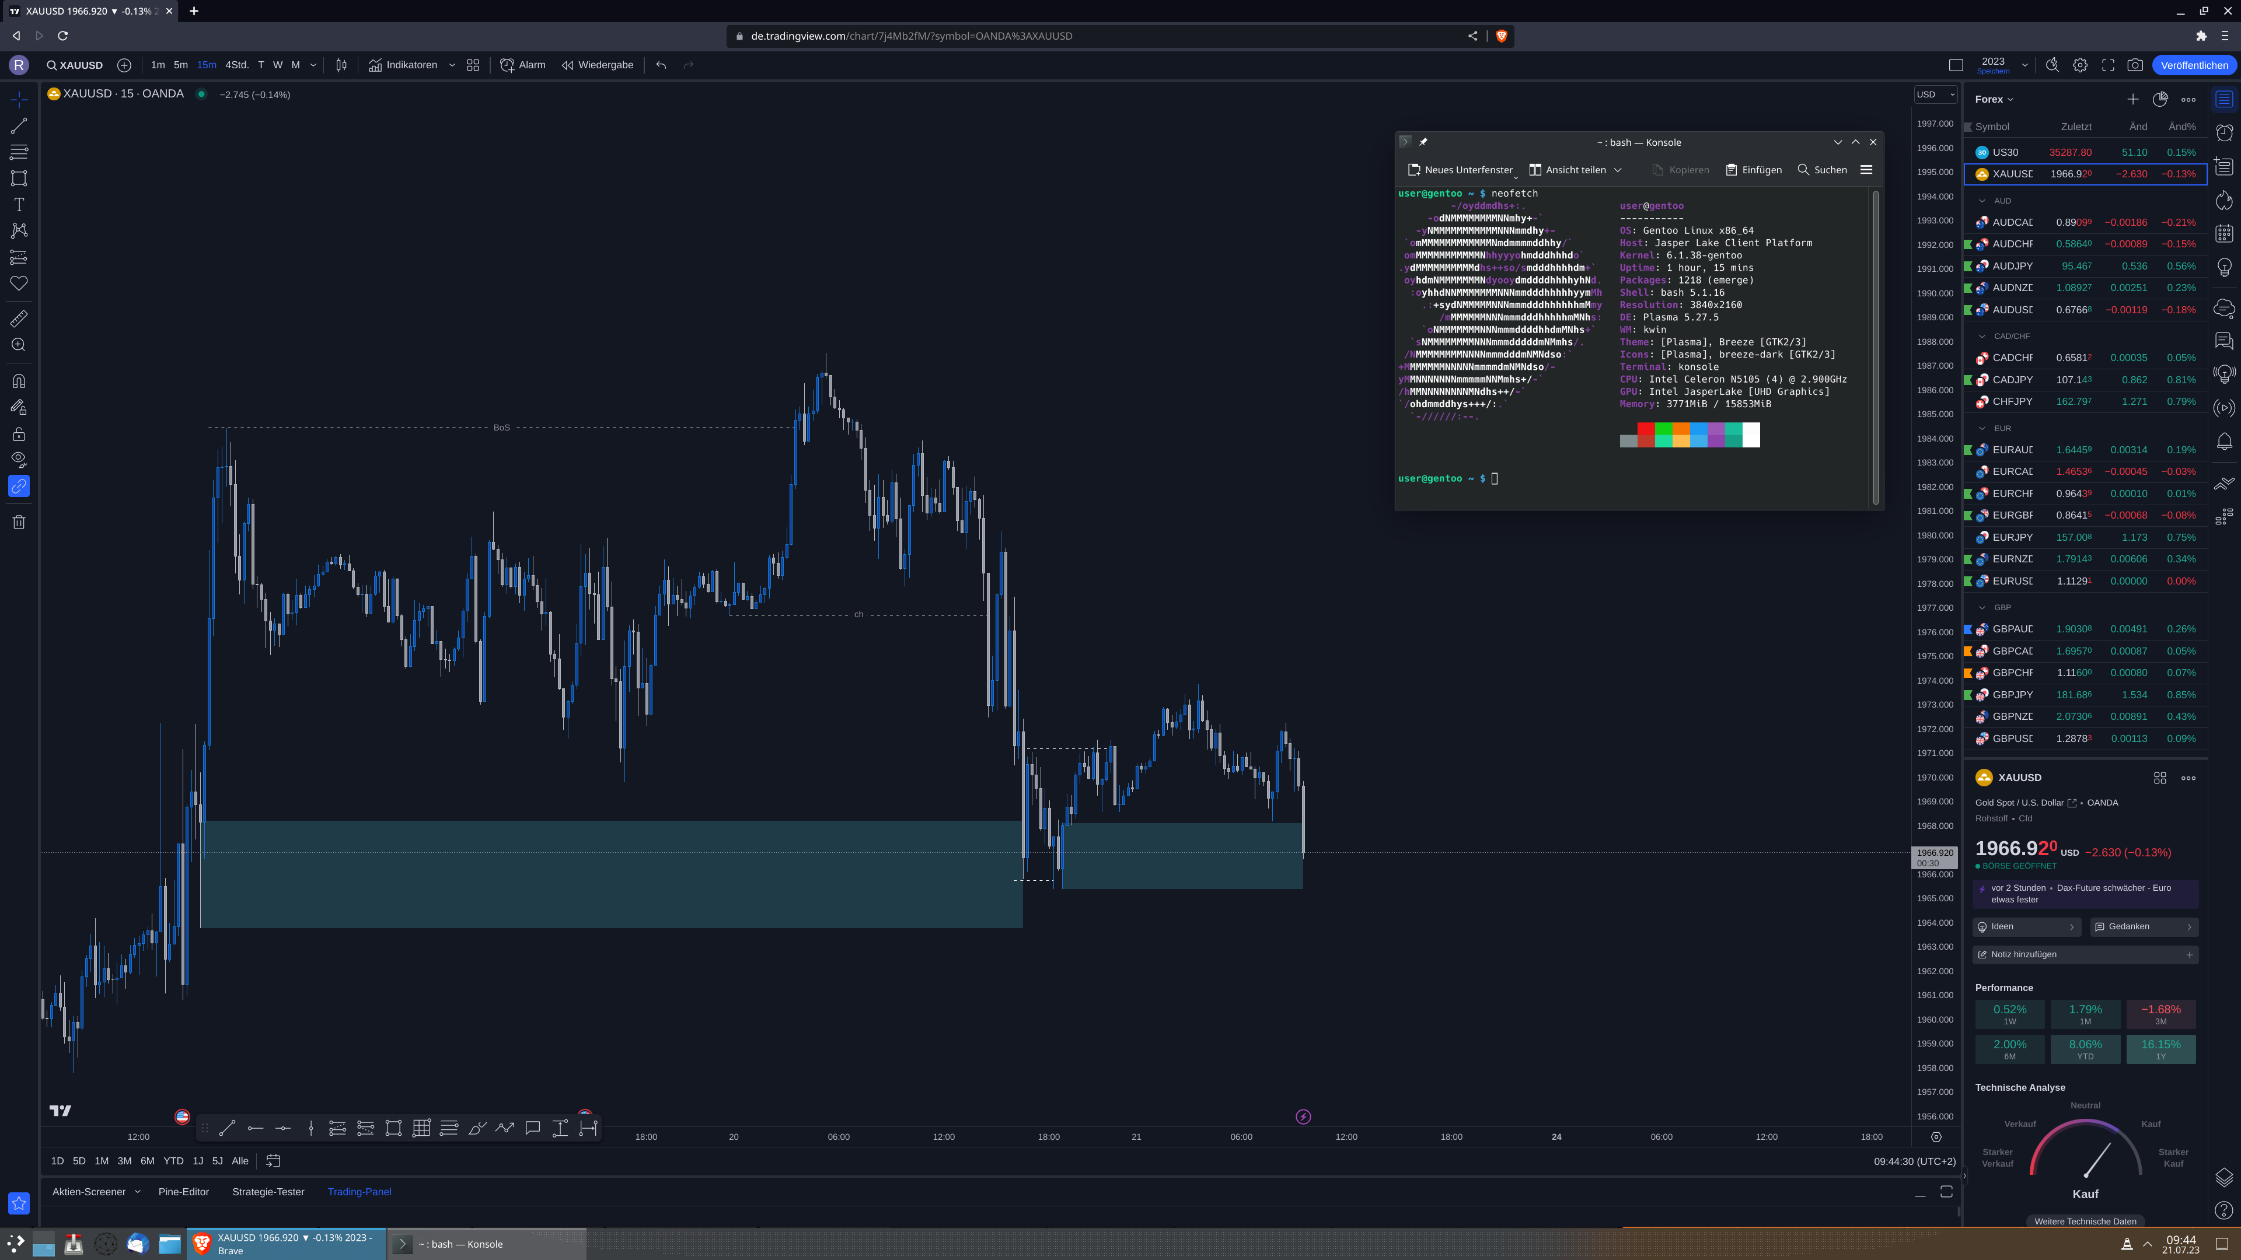Pick the ruler measure tool
2241x1260 pixels.
(18, 318)
